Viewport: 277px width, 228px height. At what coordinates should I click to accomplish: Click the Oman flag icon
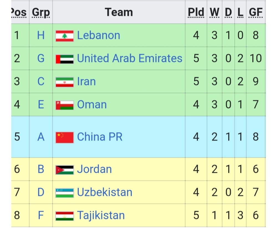pyautogui.click(x=65, y=105)
